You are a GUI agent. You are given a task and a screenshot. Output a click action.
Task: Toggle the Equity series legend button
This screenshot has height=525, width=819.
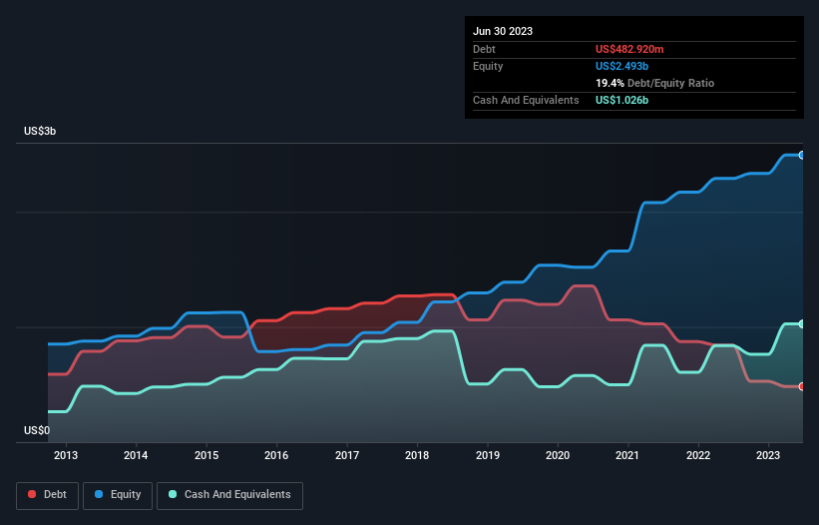[118, 495]
